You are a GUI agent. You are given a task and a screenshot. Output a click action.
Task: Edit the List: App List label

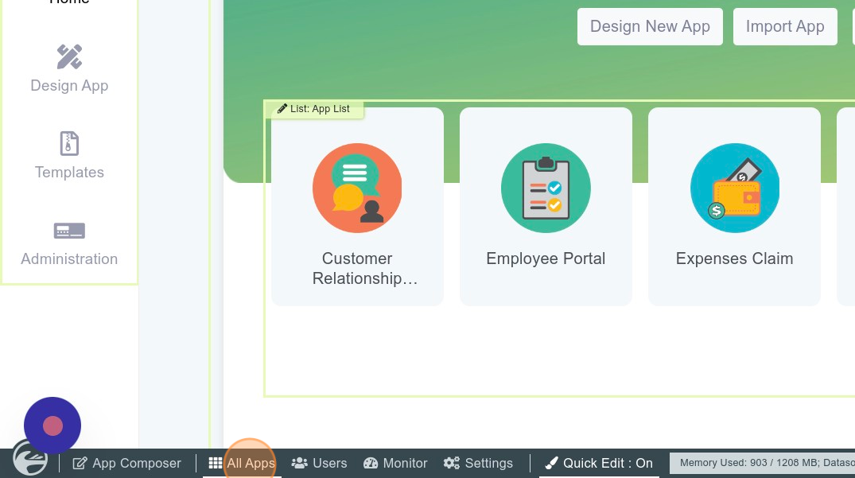pos(314,109)
